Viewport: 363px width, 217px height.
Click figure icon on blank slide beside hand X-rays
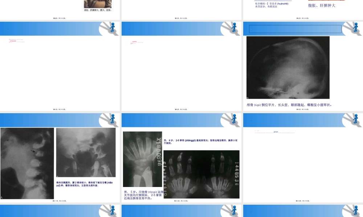(x=354, y=120)
